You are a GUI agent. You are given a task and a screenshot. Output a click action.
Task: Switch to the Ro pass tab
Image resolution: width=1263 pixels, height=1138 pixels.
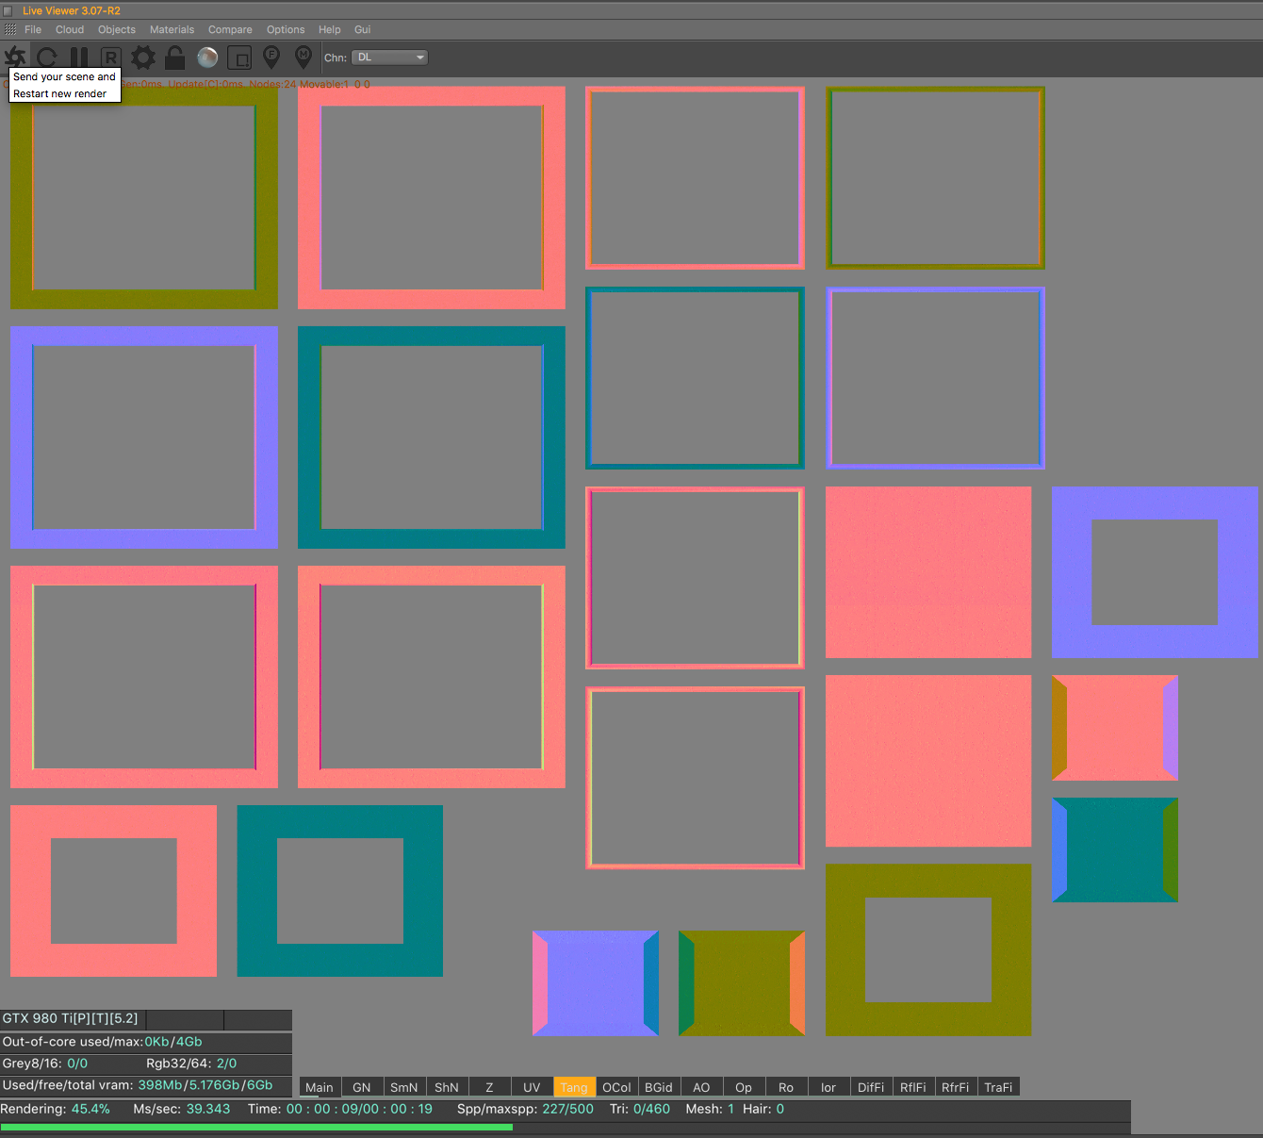pyautogui.click(x=786, y=1087)
